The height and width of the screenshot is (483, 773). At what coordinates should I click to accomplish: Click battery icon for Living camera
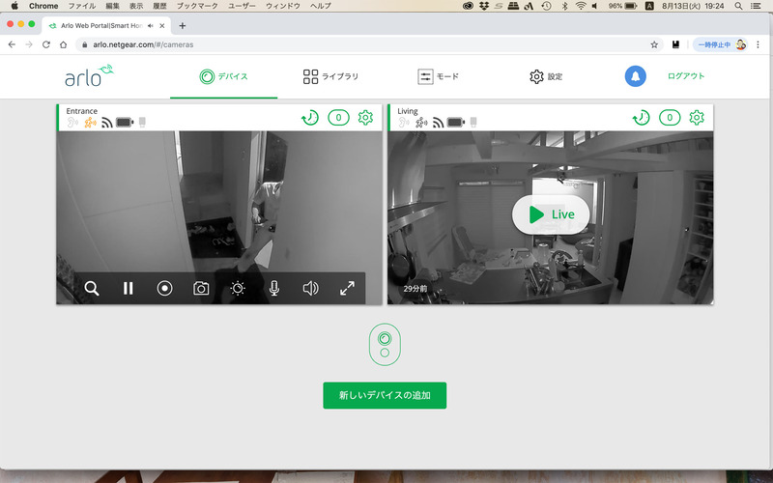(x=456, y=123)
